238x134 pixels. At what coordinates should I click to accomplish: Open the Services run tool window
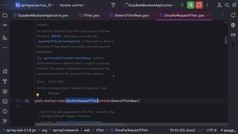[x=5, y=92]
